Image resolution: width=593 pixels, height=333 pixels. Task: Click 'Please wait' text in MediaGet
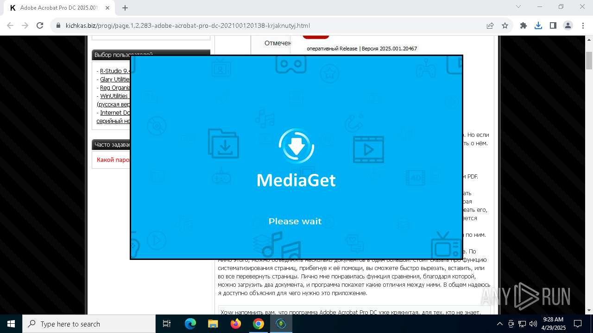295,221
